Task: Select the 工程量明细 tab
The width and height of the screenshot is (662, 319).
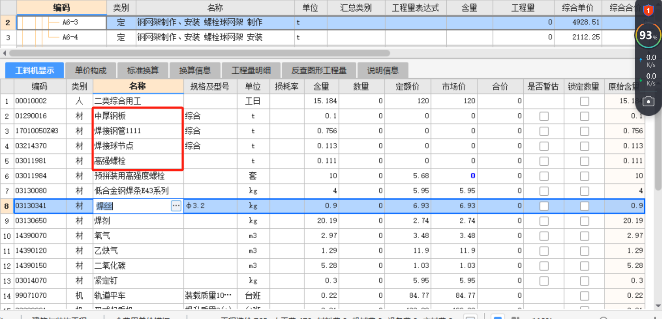Action: [x=251, y=70]
